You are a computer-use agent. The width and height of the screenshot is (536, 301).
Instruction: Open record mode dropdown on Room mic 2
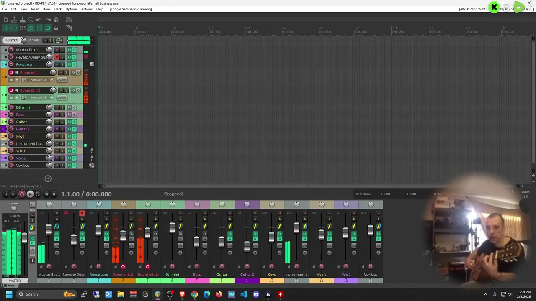pyautogui.click(x=17, y=97)
